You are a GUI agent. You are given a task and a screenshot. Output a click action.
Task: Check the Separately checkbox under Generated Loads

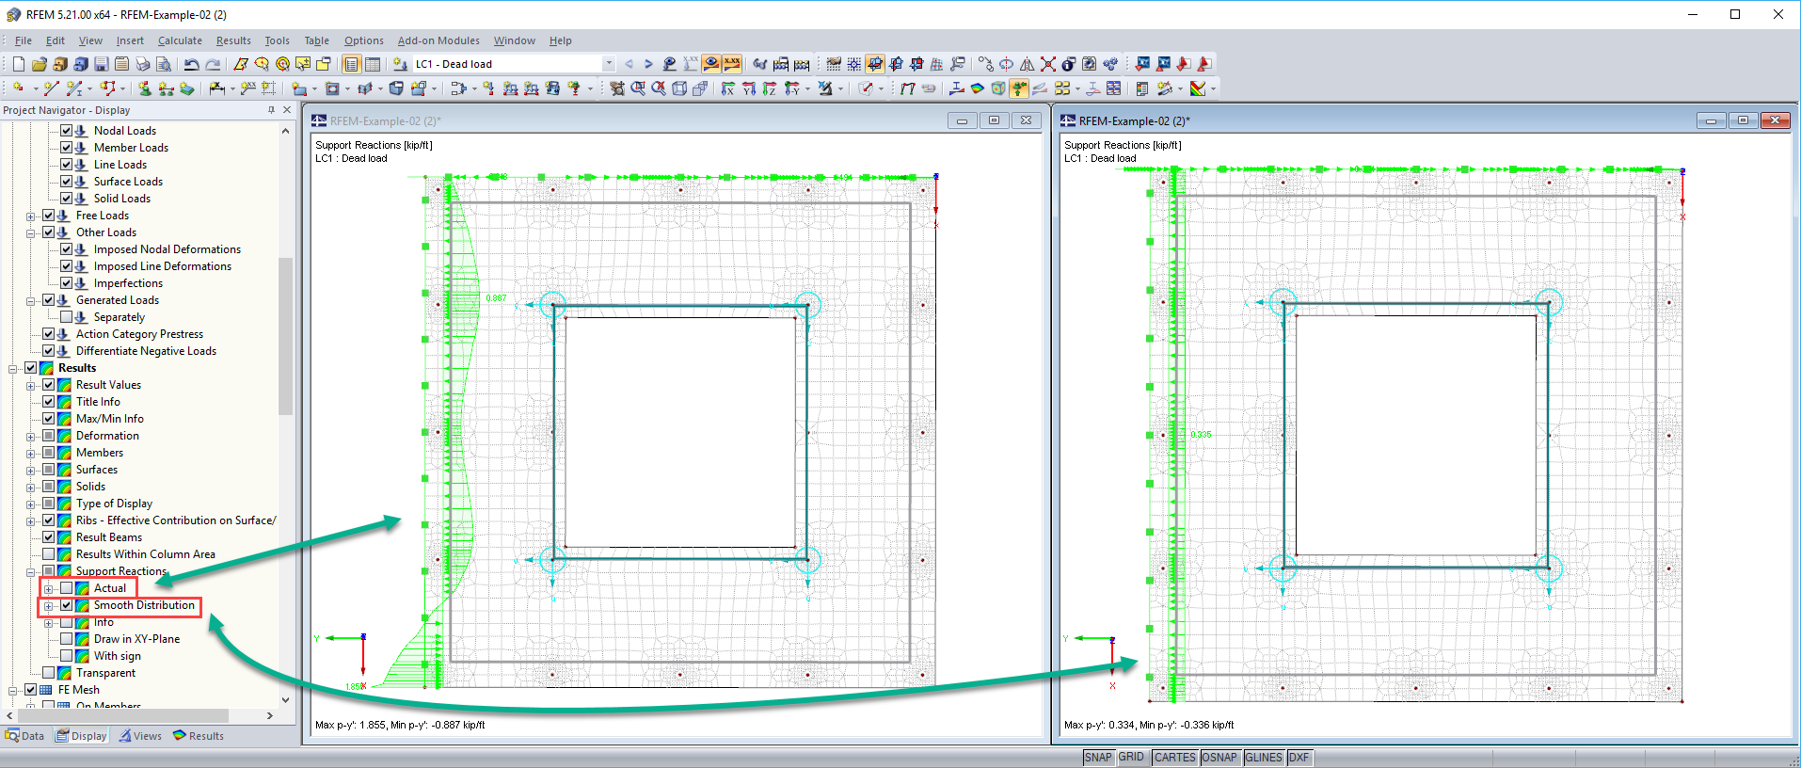[66, 317]
